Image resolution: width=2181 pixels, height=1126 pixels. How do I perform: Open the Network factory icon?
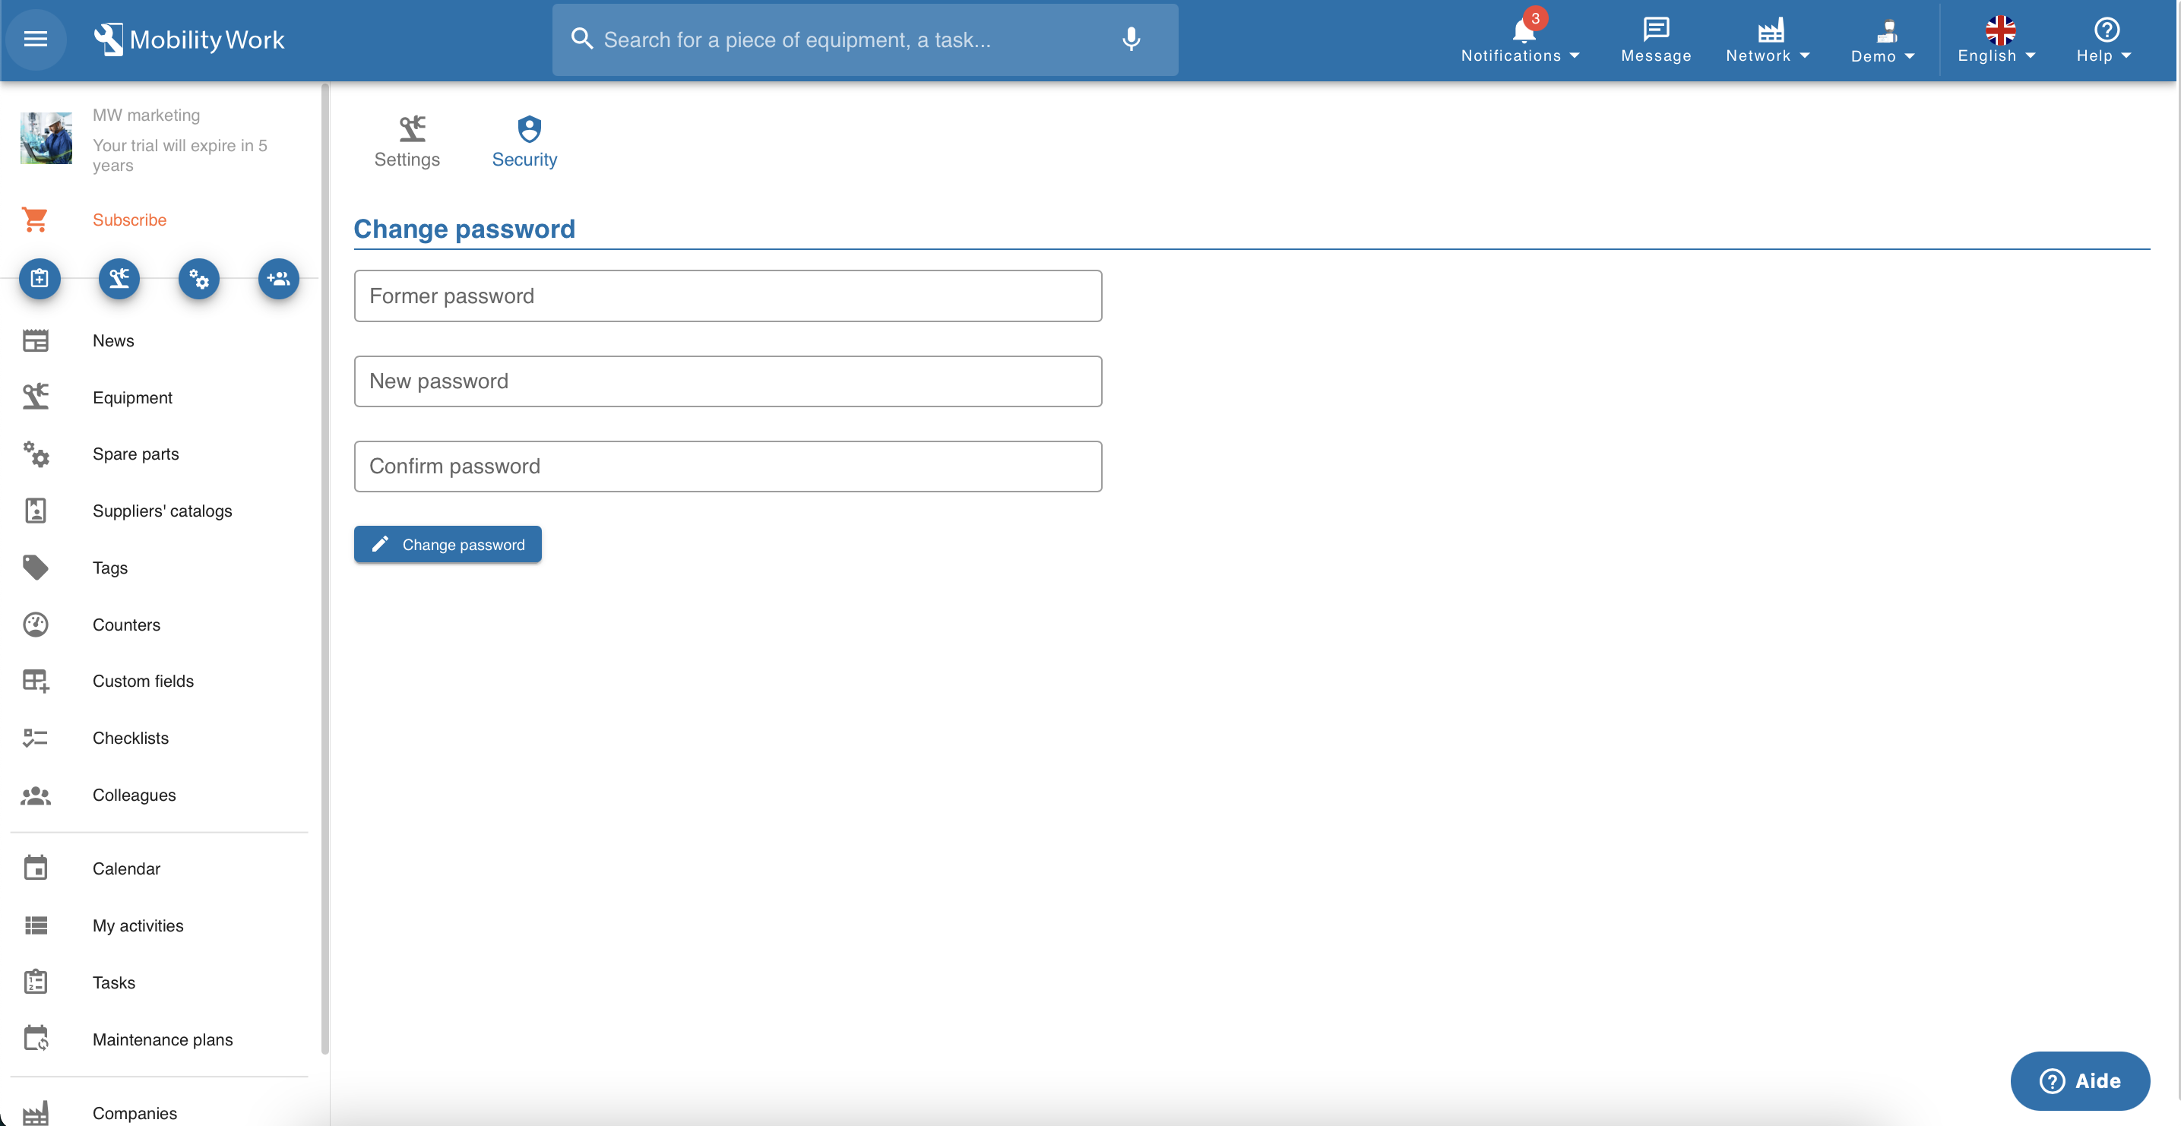click(x=1771, y=30)
